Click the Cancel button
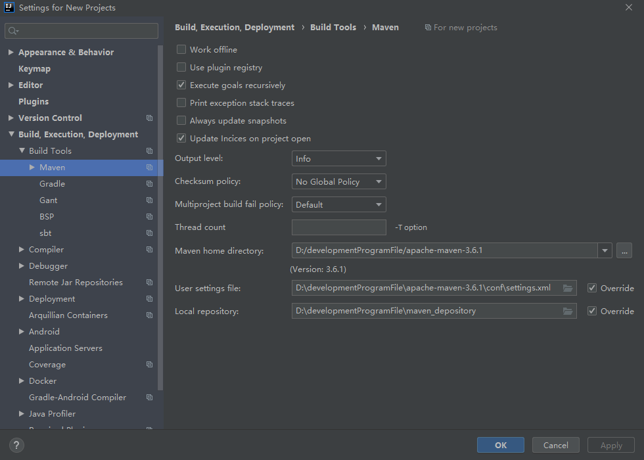This screenshot has width=644, height=460. [x=556, y=446]
